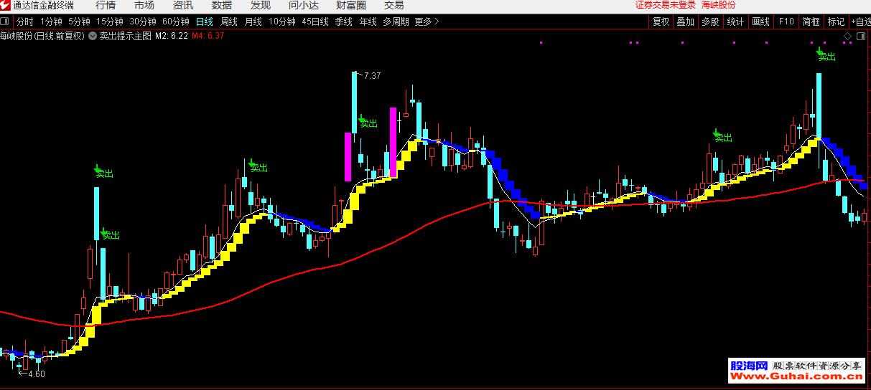Image resolution: width=871 pixels, height=390 pixels.
Task: Open F10 company info
Action: (x=787, y=22)
